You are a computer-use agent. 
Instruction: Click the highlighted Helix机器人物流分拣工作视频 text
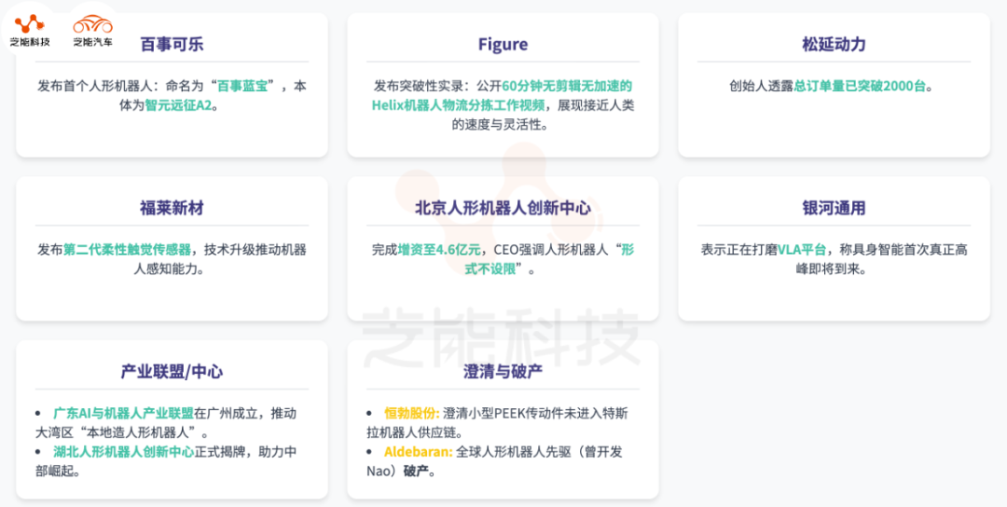tap(457, 105)
